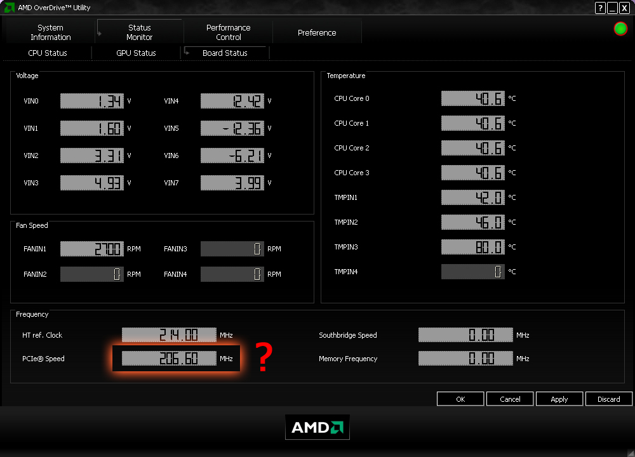Click the VIN1 voltage readout 1.60

click(92, 128)
